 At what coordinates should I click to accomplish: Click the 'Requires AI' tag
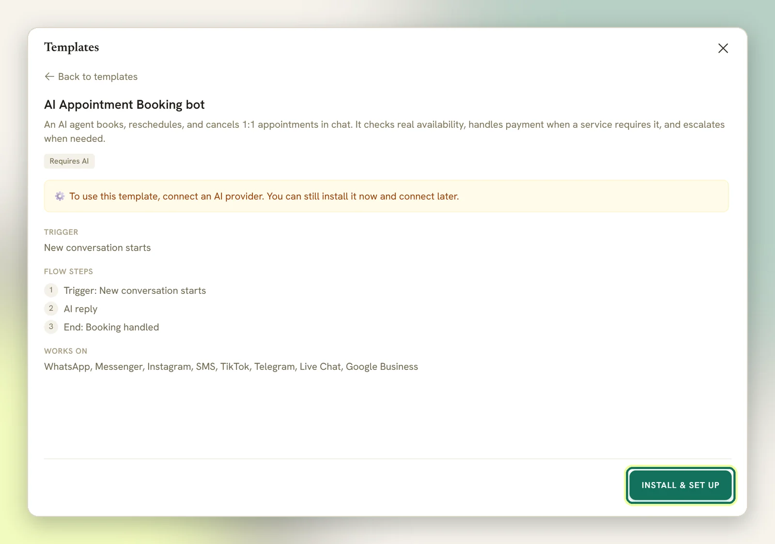click(69, 161)
